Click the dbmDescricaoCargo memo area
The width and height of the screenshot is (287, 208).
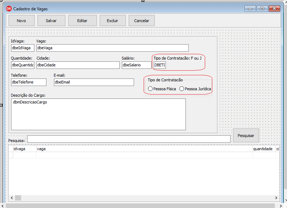pyautogui.click(x=98, y=114)
